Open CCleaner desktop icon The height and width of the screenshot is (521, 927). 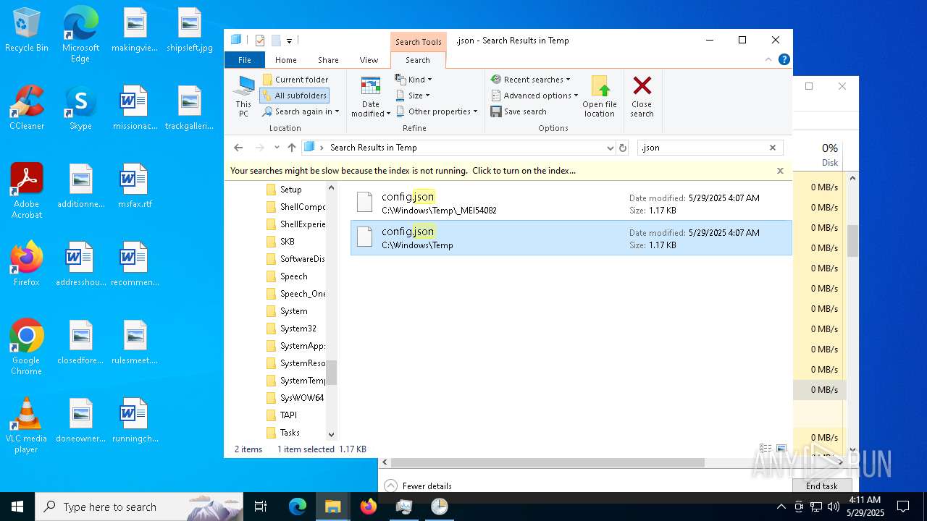pyautogui.click(x=26, y=109)
